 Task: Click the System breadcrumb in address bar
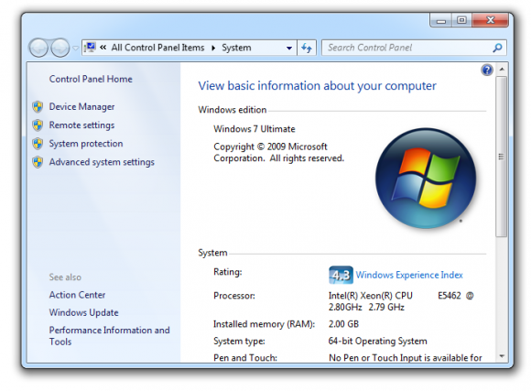click(x=236, y=48)
